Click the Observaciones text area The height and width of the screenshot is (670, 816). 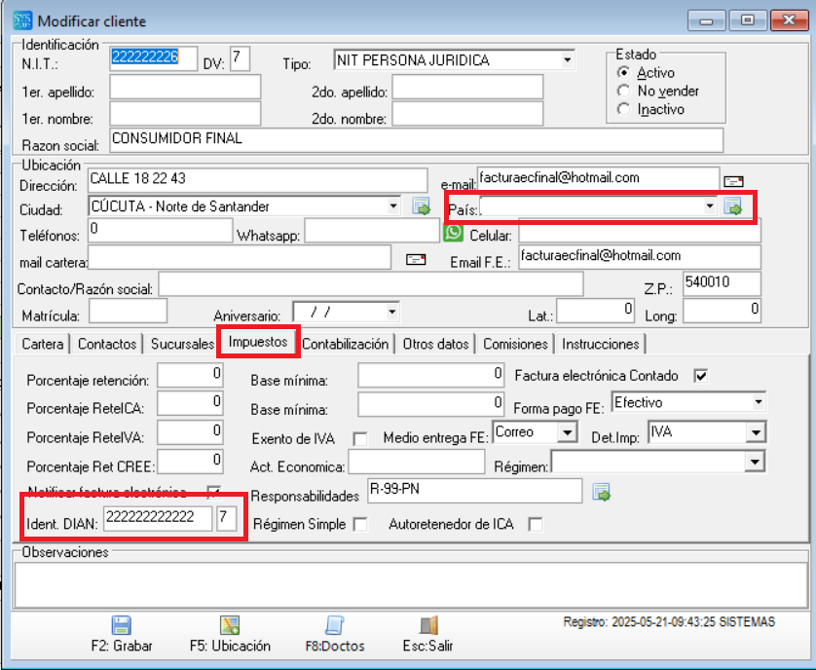click(411, 585)
